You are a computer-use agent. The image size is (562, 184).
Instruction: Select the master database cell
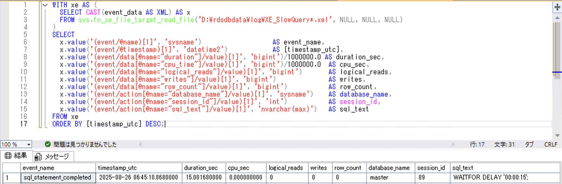(x=391, y=178)
